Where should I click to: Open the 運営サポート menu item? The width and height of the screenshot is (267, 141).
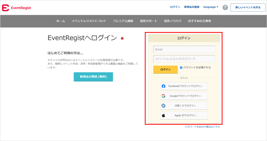[x=149, y=21]
